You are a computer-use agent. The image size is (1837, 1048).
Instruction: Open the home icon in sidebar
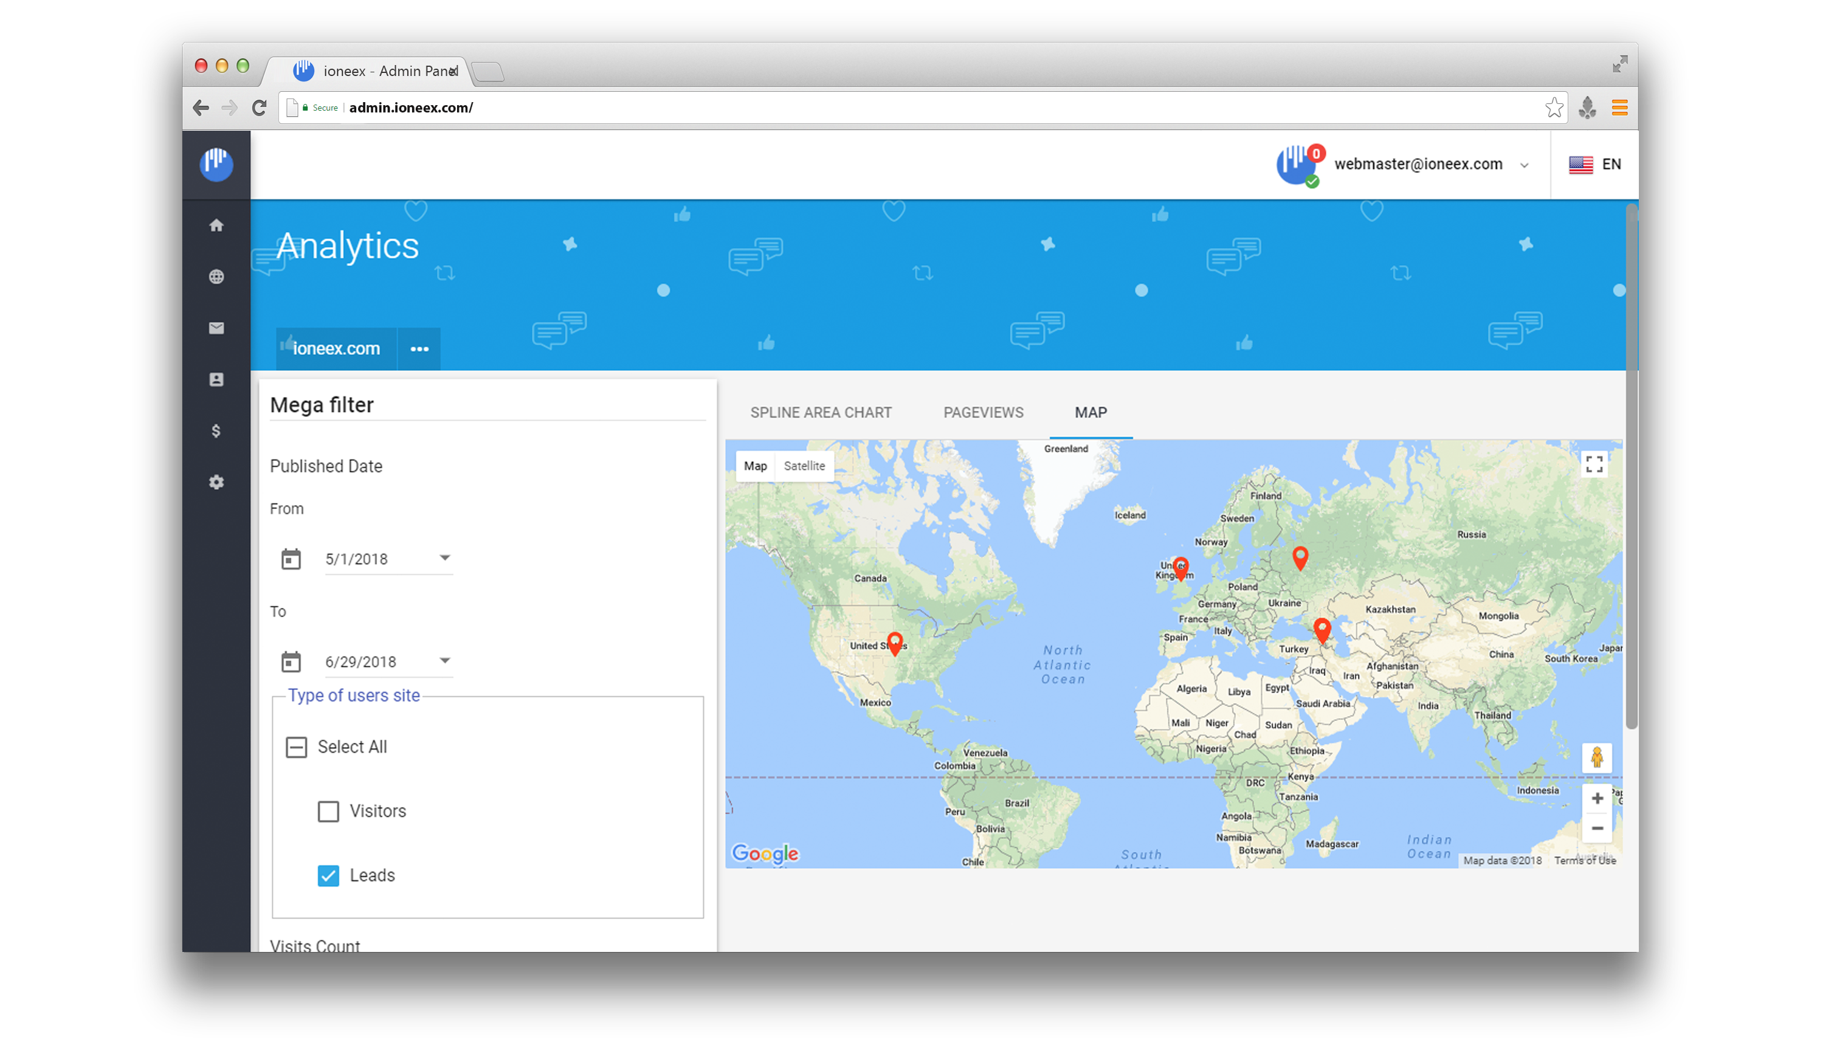(x=216, y=226)
